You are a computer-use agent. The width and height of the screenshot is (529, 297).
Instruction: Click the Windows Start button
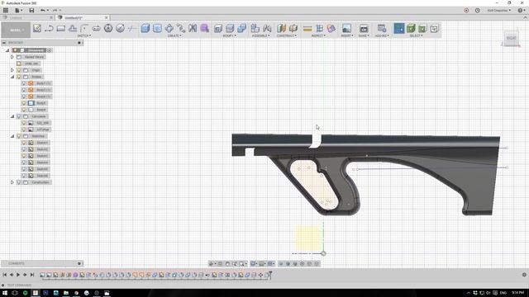[x=5, y=293]
